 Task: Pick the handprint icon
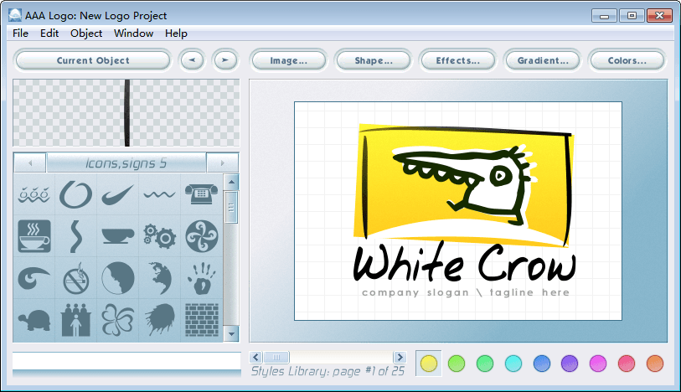[x=201, y=278]
